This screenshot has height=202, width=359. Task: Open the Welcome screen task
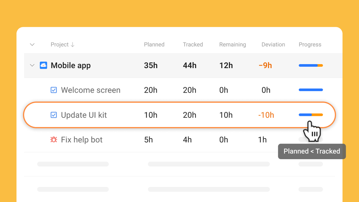91,90
